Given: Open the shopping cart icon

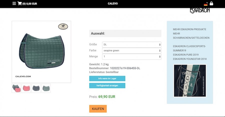Looking at the screenshot, I should tap(19, 3).
